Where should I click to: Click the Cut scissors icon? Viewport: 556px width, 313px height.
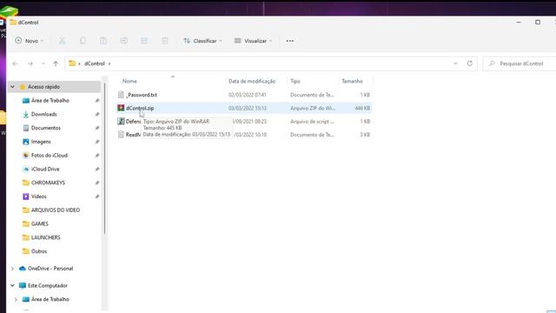[x=62, y=41]
